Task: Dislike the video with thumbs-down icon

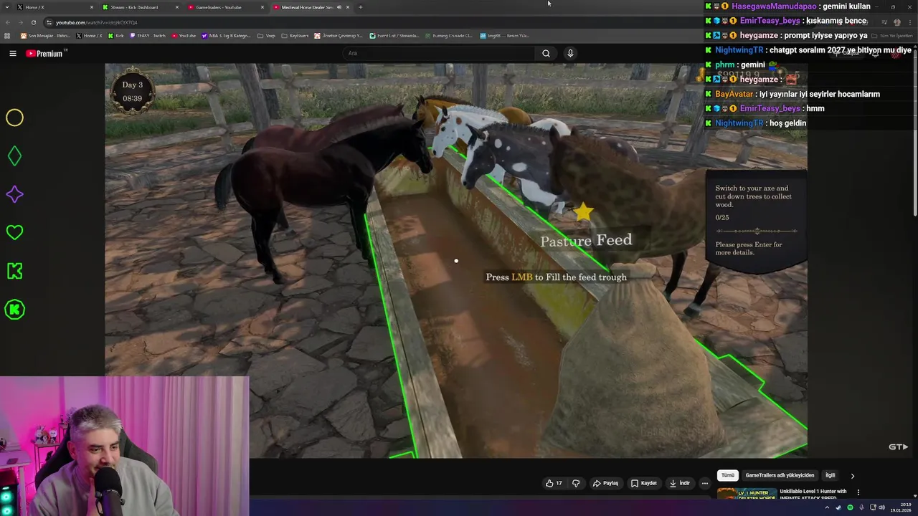Action: pos(576,483)
